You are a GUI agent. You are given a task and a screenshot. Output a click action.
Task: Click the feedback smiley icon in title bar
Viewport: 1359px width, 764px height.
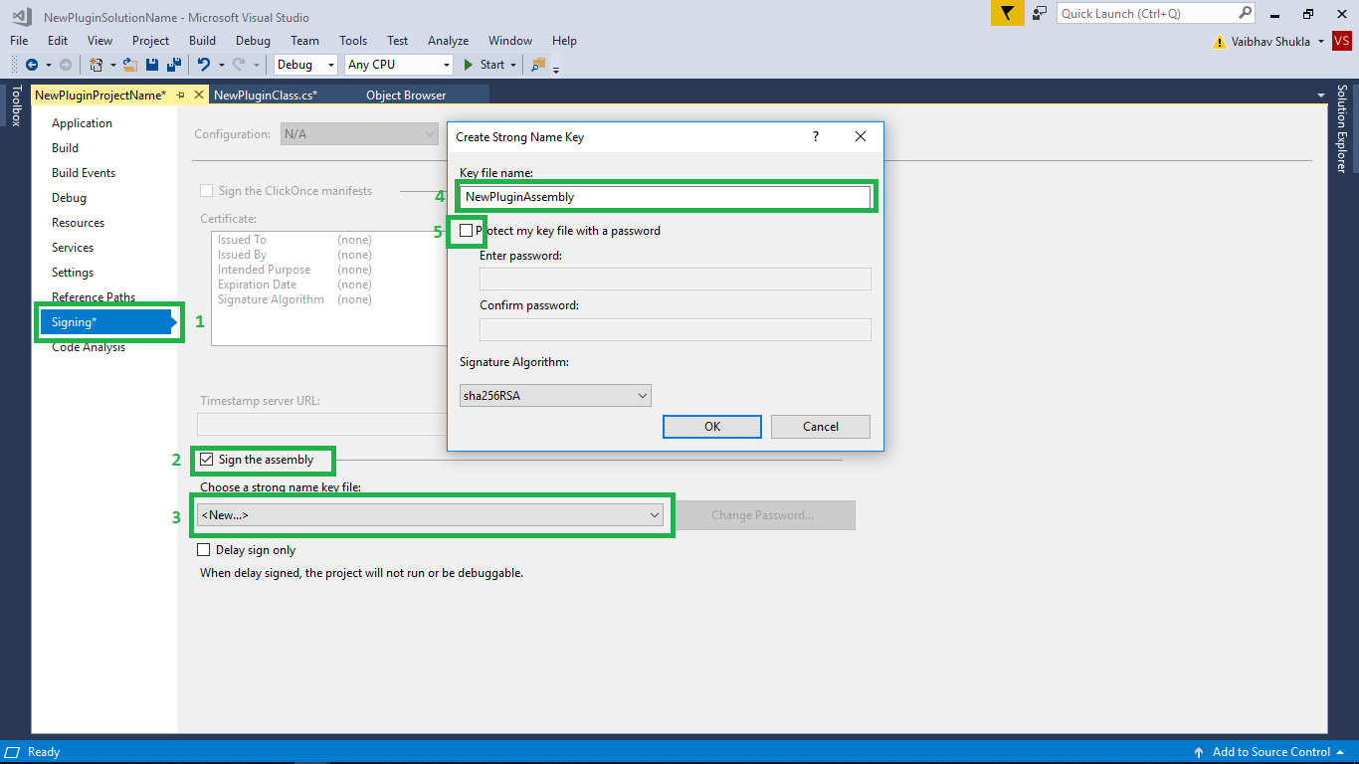coord(1040,14)
